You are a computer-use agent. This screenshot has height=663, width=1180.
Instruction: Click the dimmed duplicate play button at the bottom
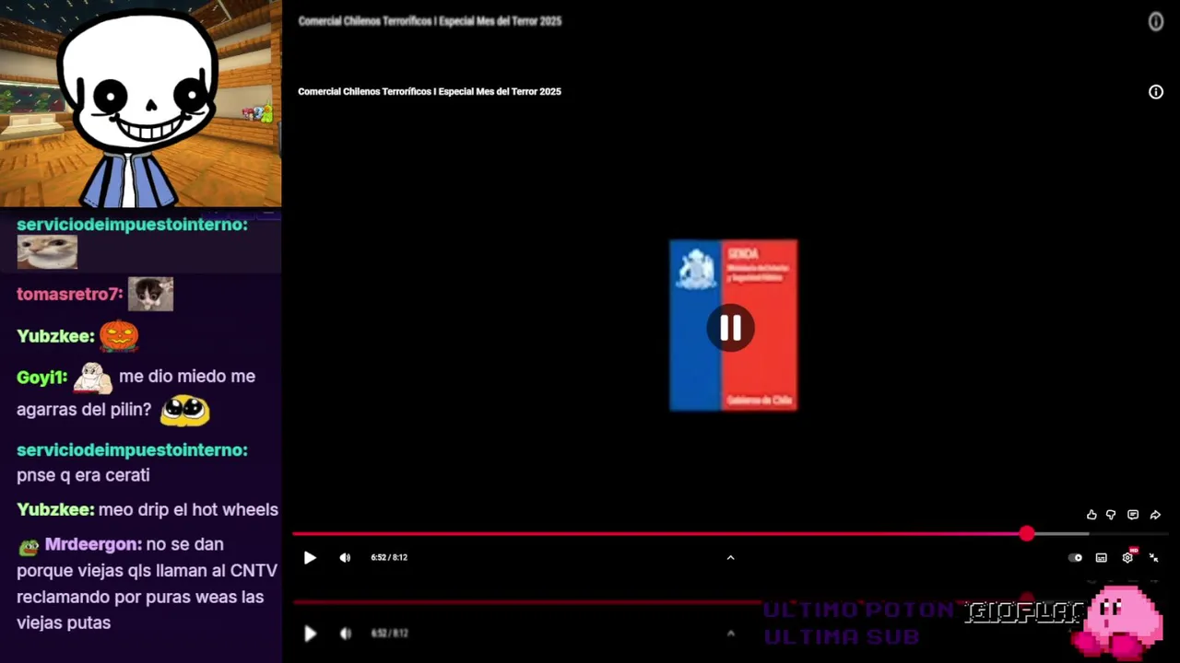(x=310, y=634)
